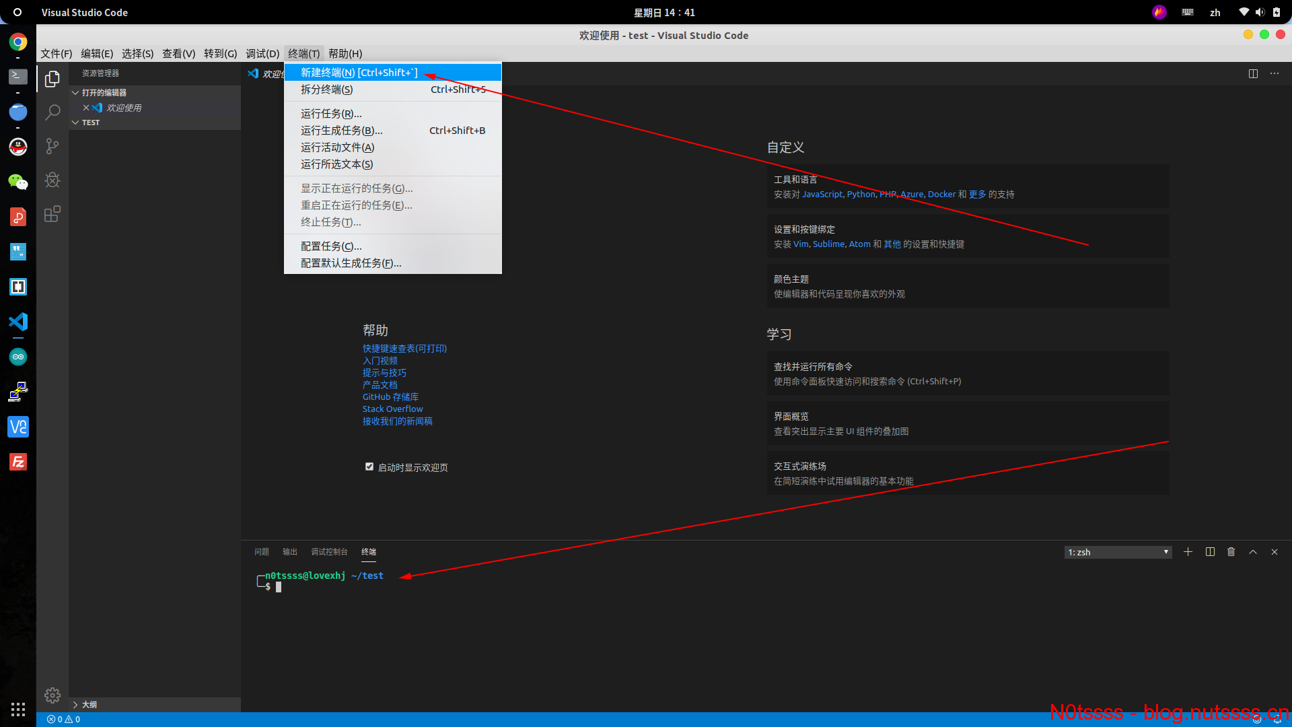1292x727 pixels.
Task: Click the VS Code dock icon
Action: click(x=18, y=322)
